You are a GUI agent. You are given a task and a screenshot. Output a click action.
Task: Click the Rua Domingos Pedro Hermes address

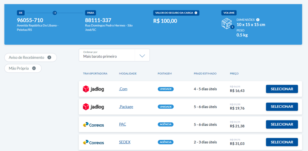pos(109,28)
